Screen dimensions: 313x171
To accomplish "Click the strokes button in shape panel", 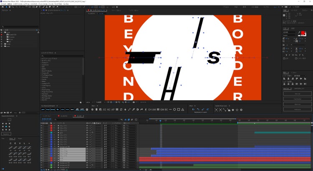I will click(53, 110).
